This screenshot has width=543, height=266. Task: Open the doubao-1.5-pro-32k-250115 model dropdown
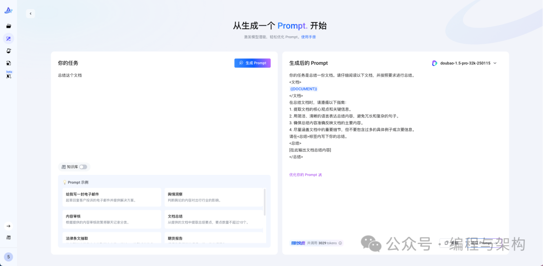(464, 63)
